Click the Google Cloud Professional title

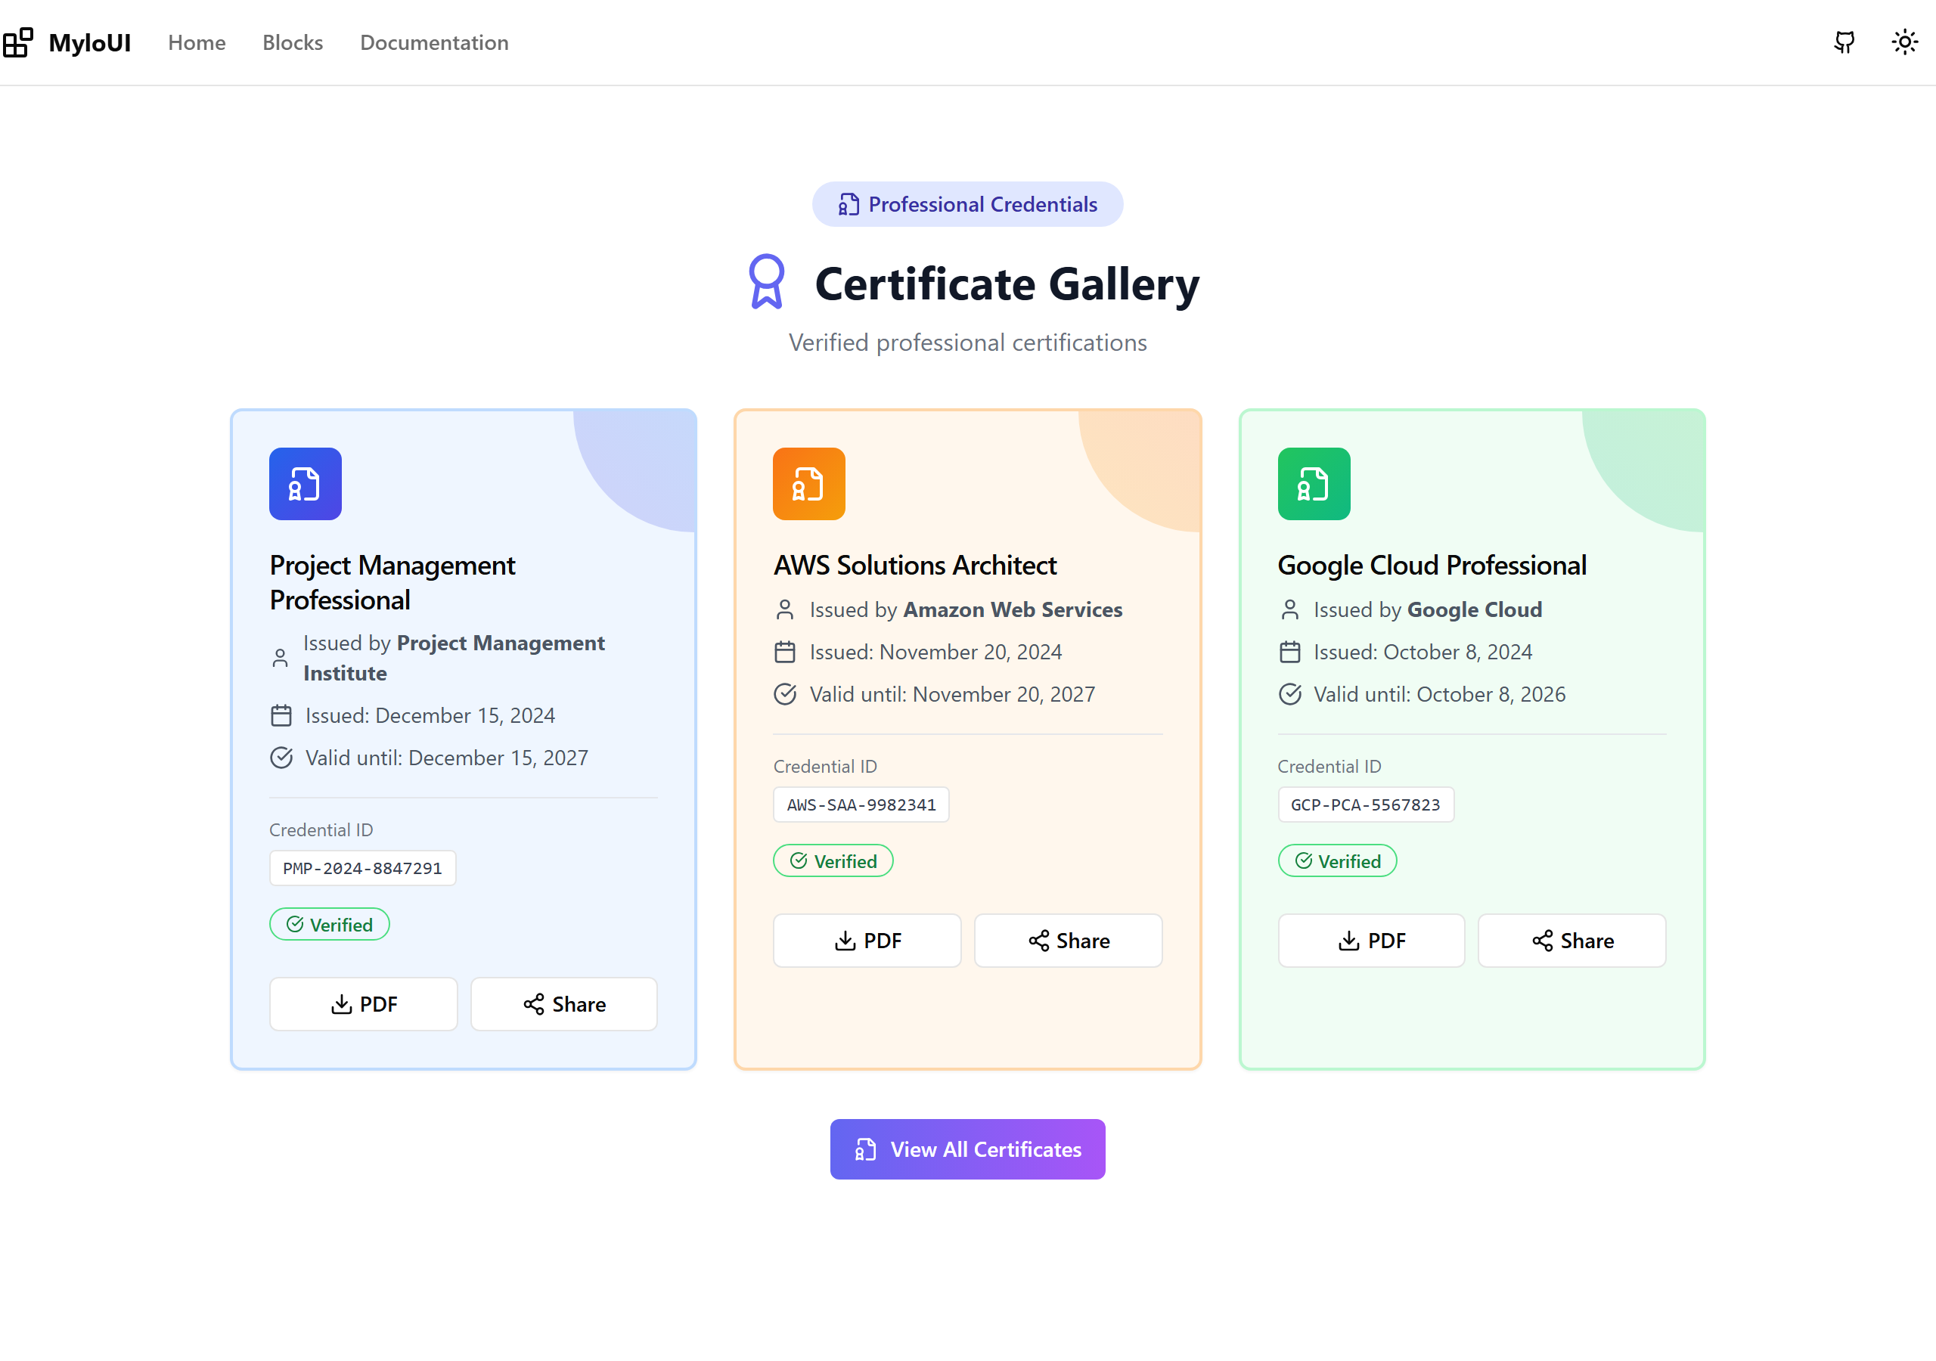[1432, 565]
